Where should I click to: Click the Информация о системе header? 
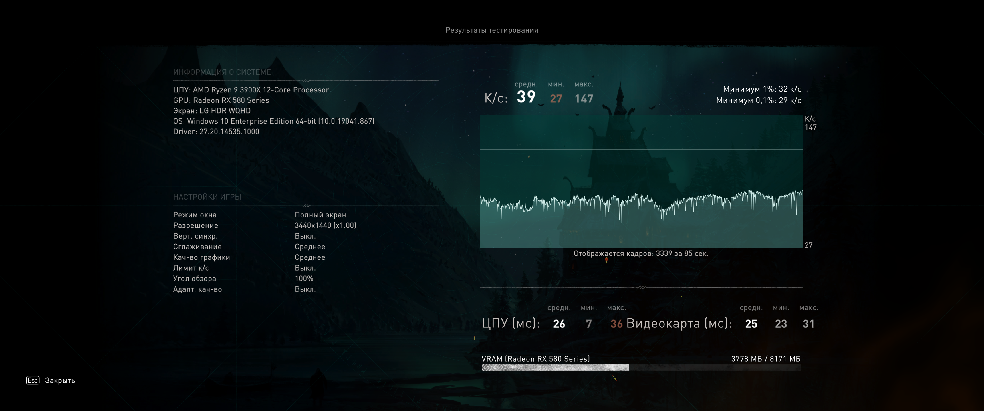coord(222,72)
